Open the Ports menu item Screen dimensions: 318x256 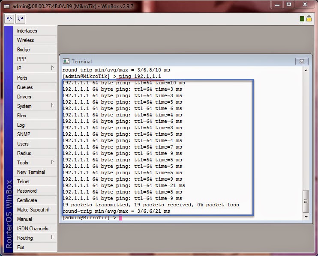click(x=35, y=78)
